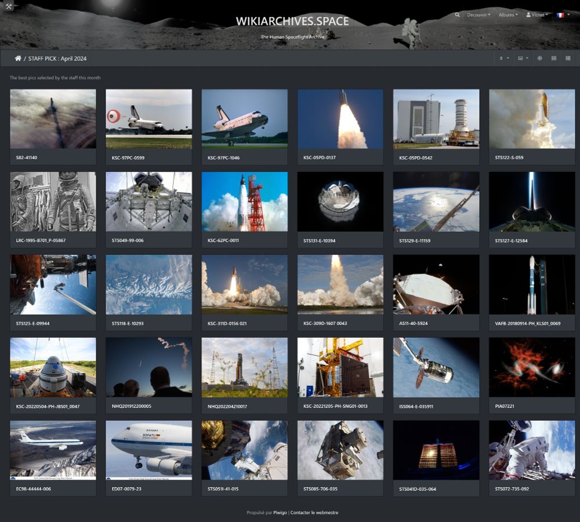580x522 pixels.
Task: Click the globe map icon in the toolbar
Action: pos(539,59)
